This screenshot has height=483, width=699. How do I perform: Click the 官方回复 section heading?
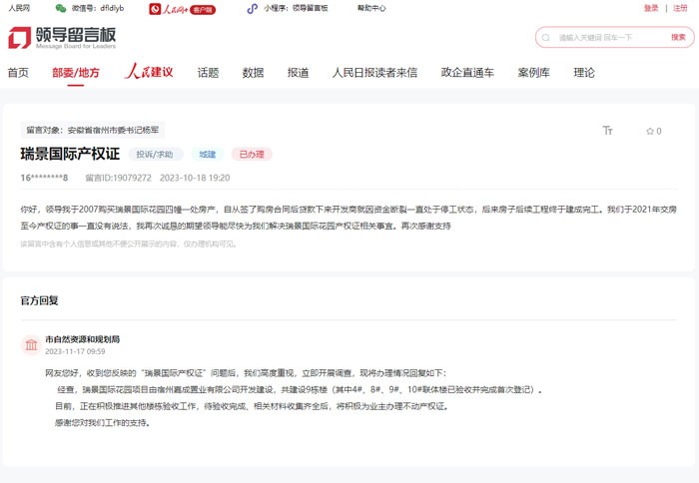[39, 300]
